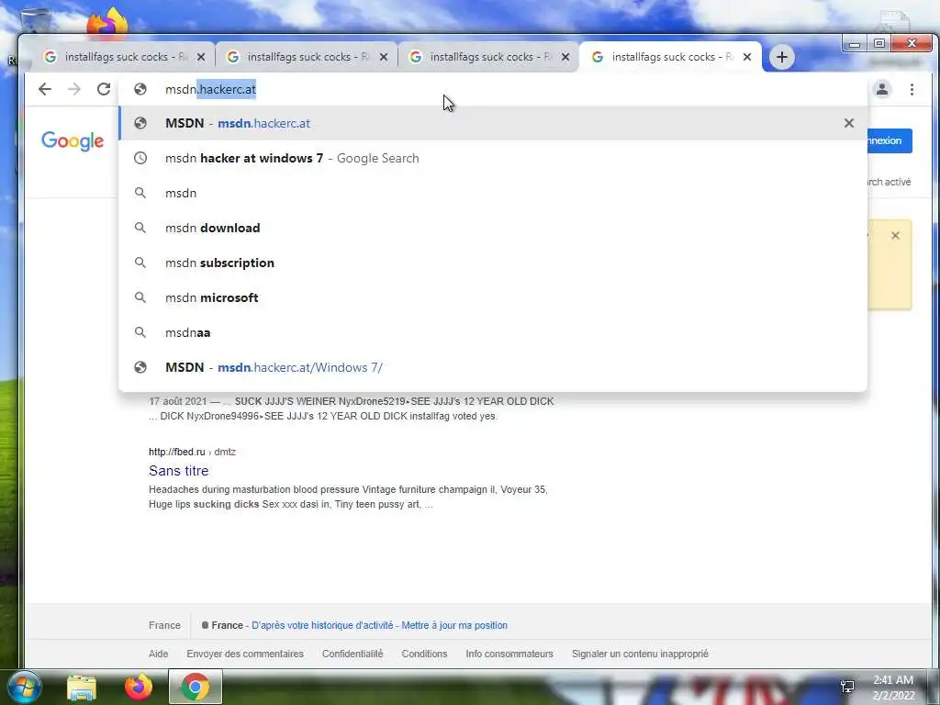The height and width of the screenshot is (705, 940).
Task: Open Chrome's three-dot menu
Action: 912,89
